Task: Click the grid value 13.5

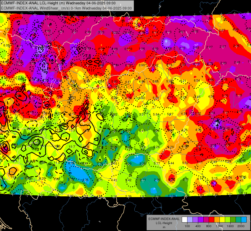Action: (72, 130)
